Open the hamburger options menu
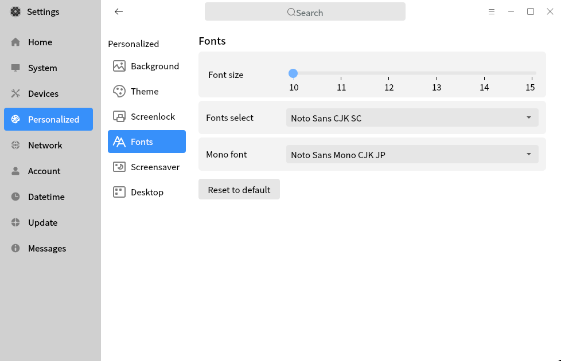This screenshot has width=561, height=361. [x=492, y=11]
